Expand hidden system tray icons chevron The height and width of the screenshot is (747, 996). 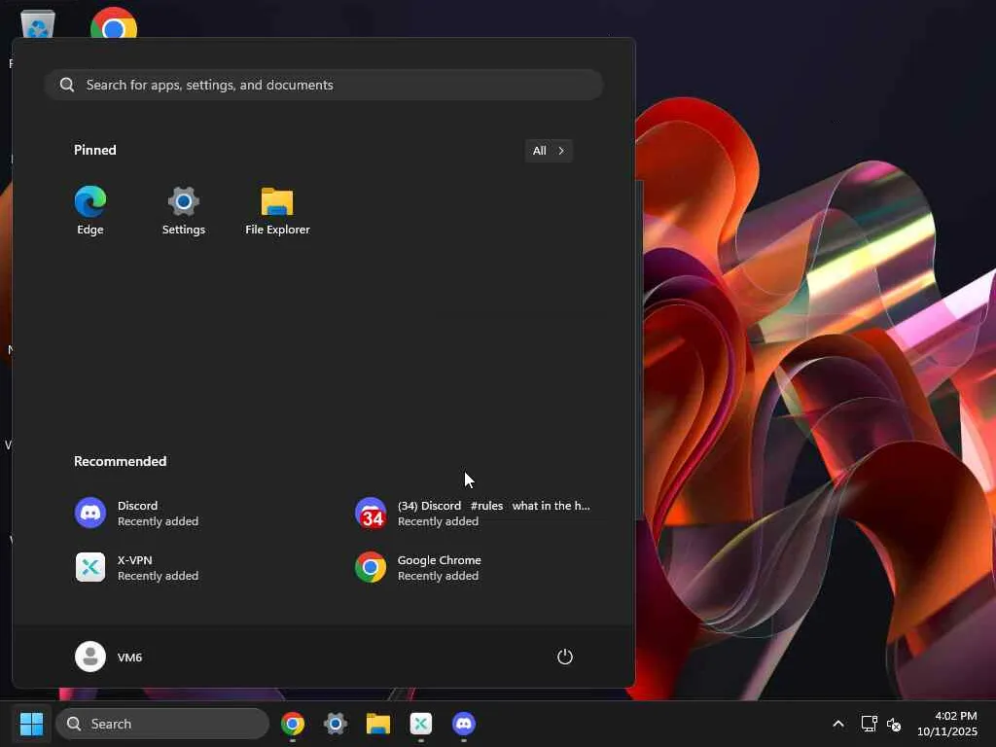coord(838,724)
